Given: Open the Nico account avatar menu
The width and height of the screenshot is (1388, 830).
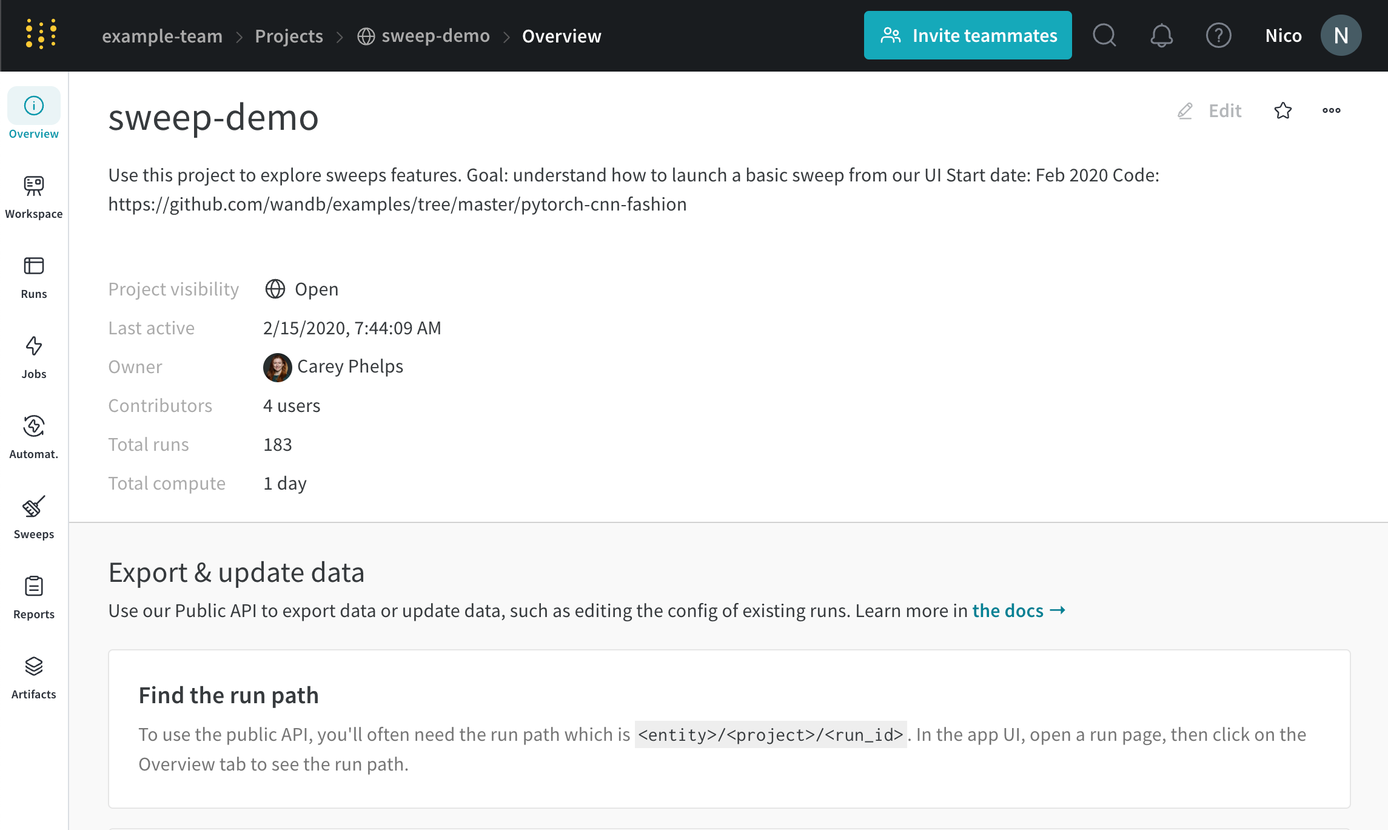Looking at the screenshot, I should pyautogui.click(x=1341, y=35).
